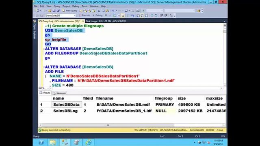The image size is (260, 146).
Task: Click the Comment Out Selected Lines icon
Action: pyautogui.click(x=152, y=15)
